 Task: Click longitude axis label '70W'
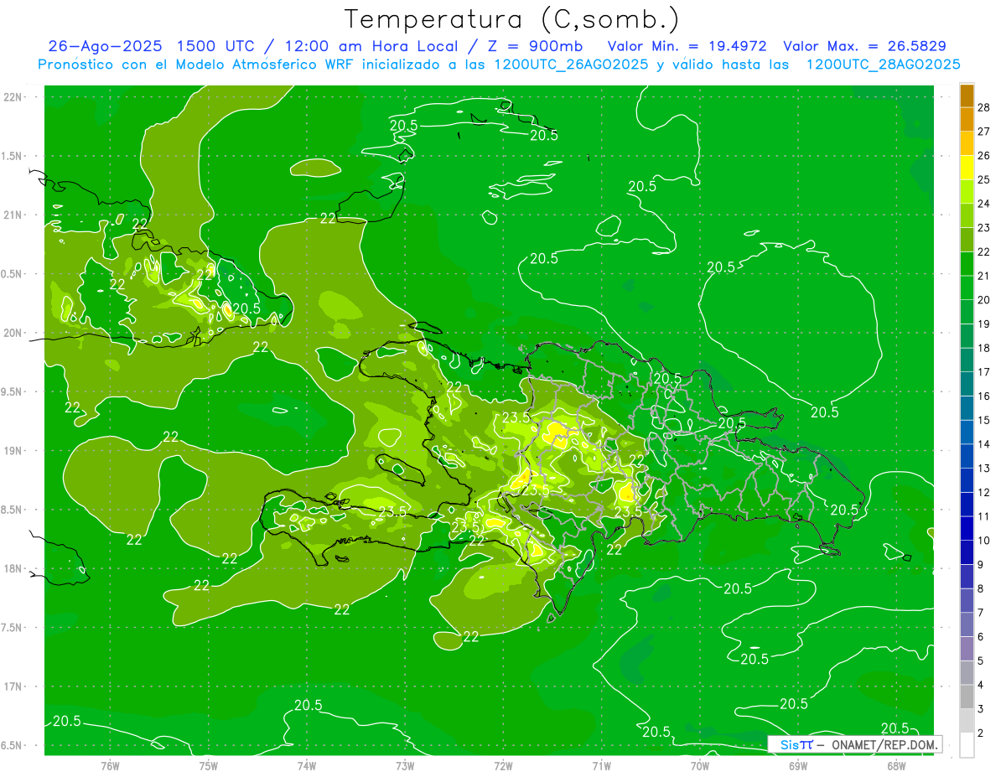[x=700, y=765]
